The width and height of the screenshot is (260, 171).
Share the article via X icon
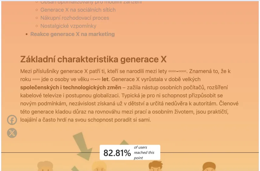pyautogui.click(x=12, y=133)
